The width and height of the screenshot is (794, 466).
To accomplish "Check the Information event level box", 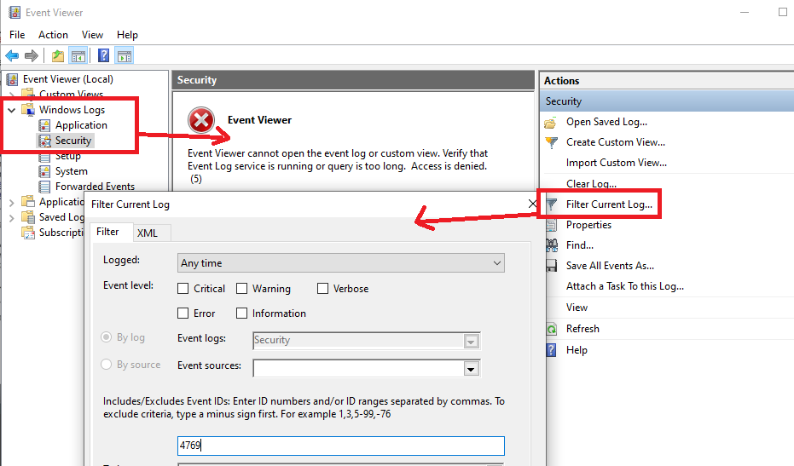I will [241, 314].
